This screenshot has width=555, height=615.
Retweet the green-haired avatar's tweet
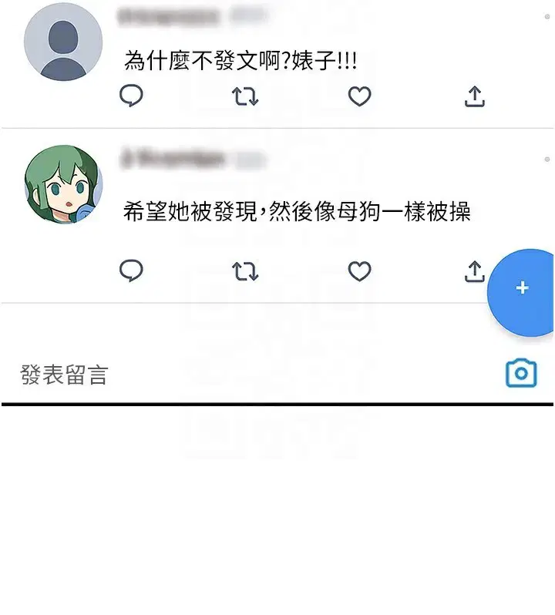(x=245, y=271)
